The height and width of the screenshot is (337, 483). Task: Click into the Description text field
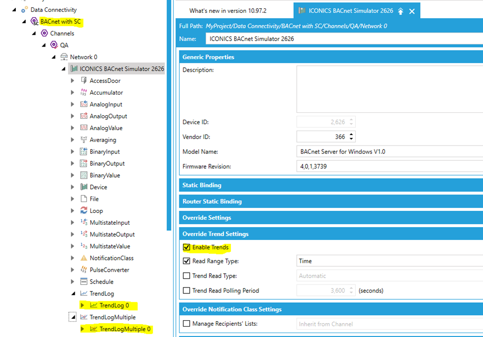click(x=389, y=89)
